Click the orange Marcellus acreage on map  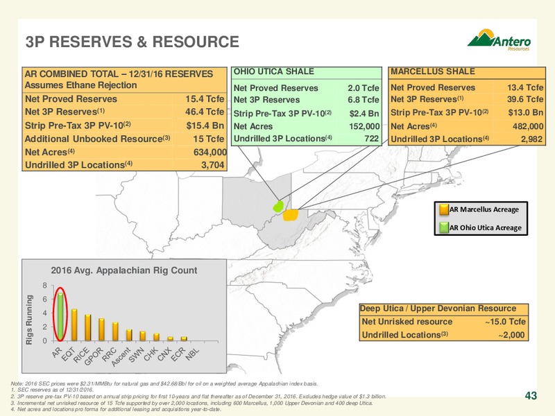[x=291, y=215]
